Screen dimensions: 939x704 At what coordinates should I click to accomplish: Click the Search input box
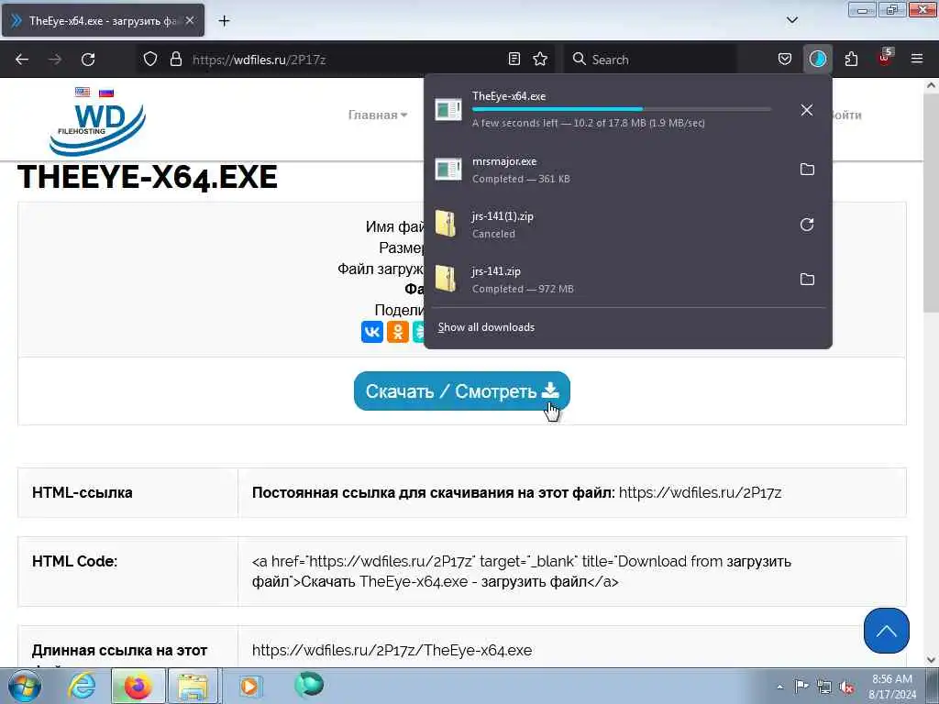[652, 60]
